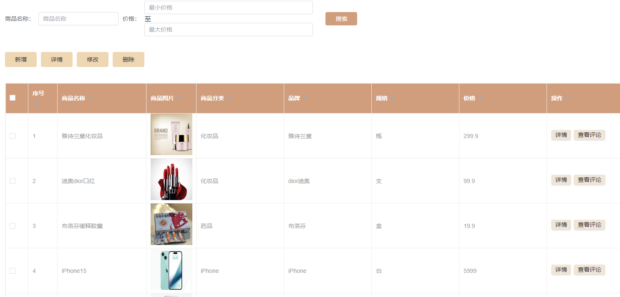Viewport: 620px width, 297px height.
Task: Open 详情 for 迪奥dior口红
Action: 561,180
